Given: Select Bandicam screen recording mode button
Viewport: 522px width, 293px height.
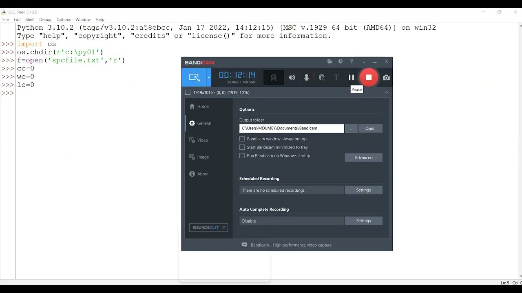Looking at the screenshot, I should click(194, 77).
